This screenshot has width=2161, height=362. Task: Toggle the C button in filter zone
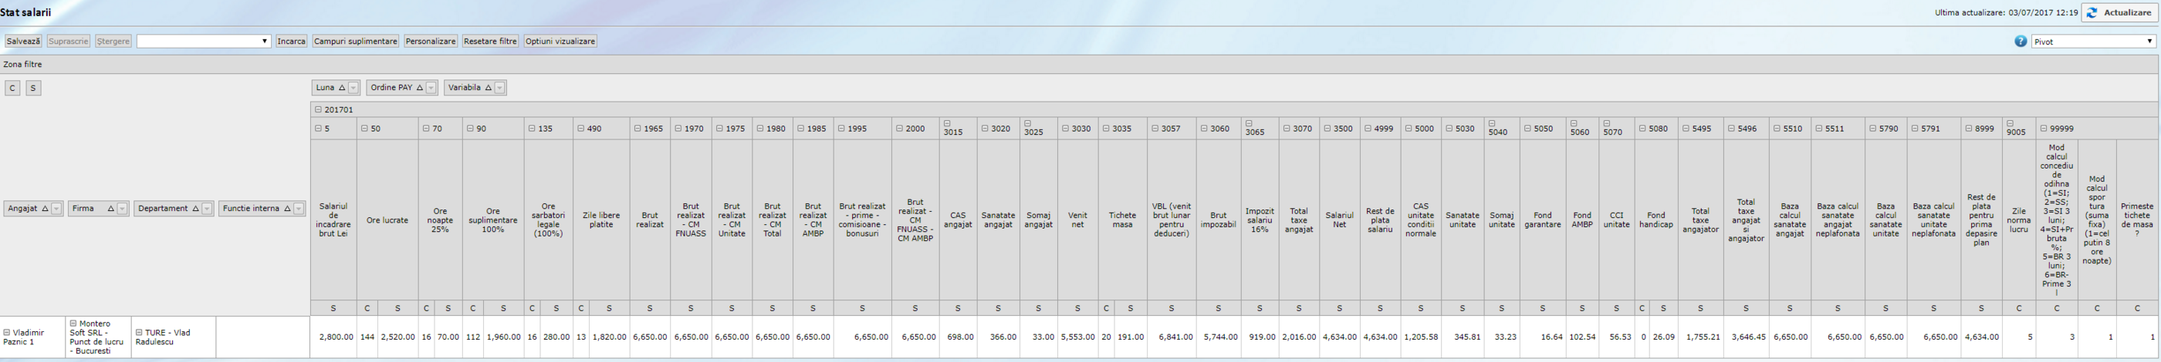coord(12,88)
